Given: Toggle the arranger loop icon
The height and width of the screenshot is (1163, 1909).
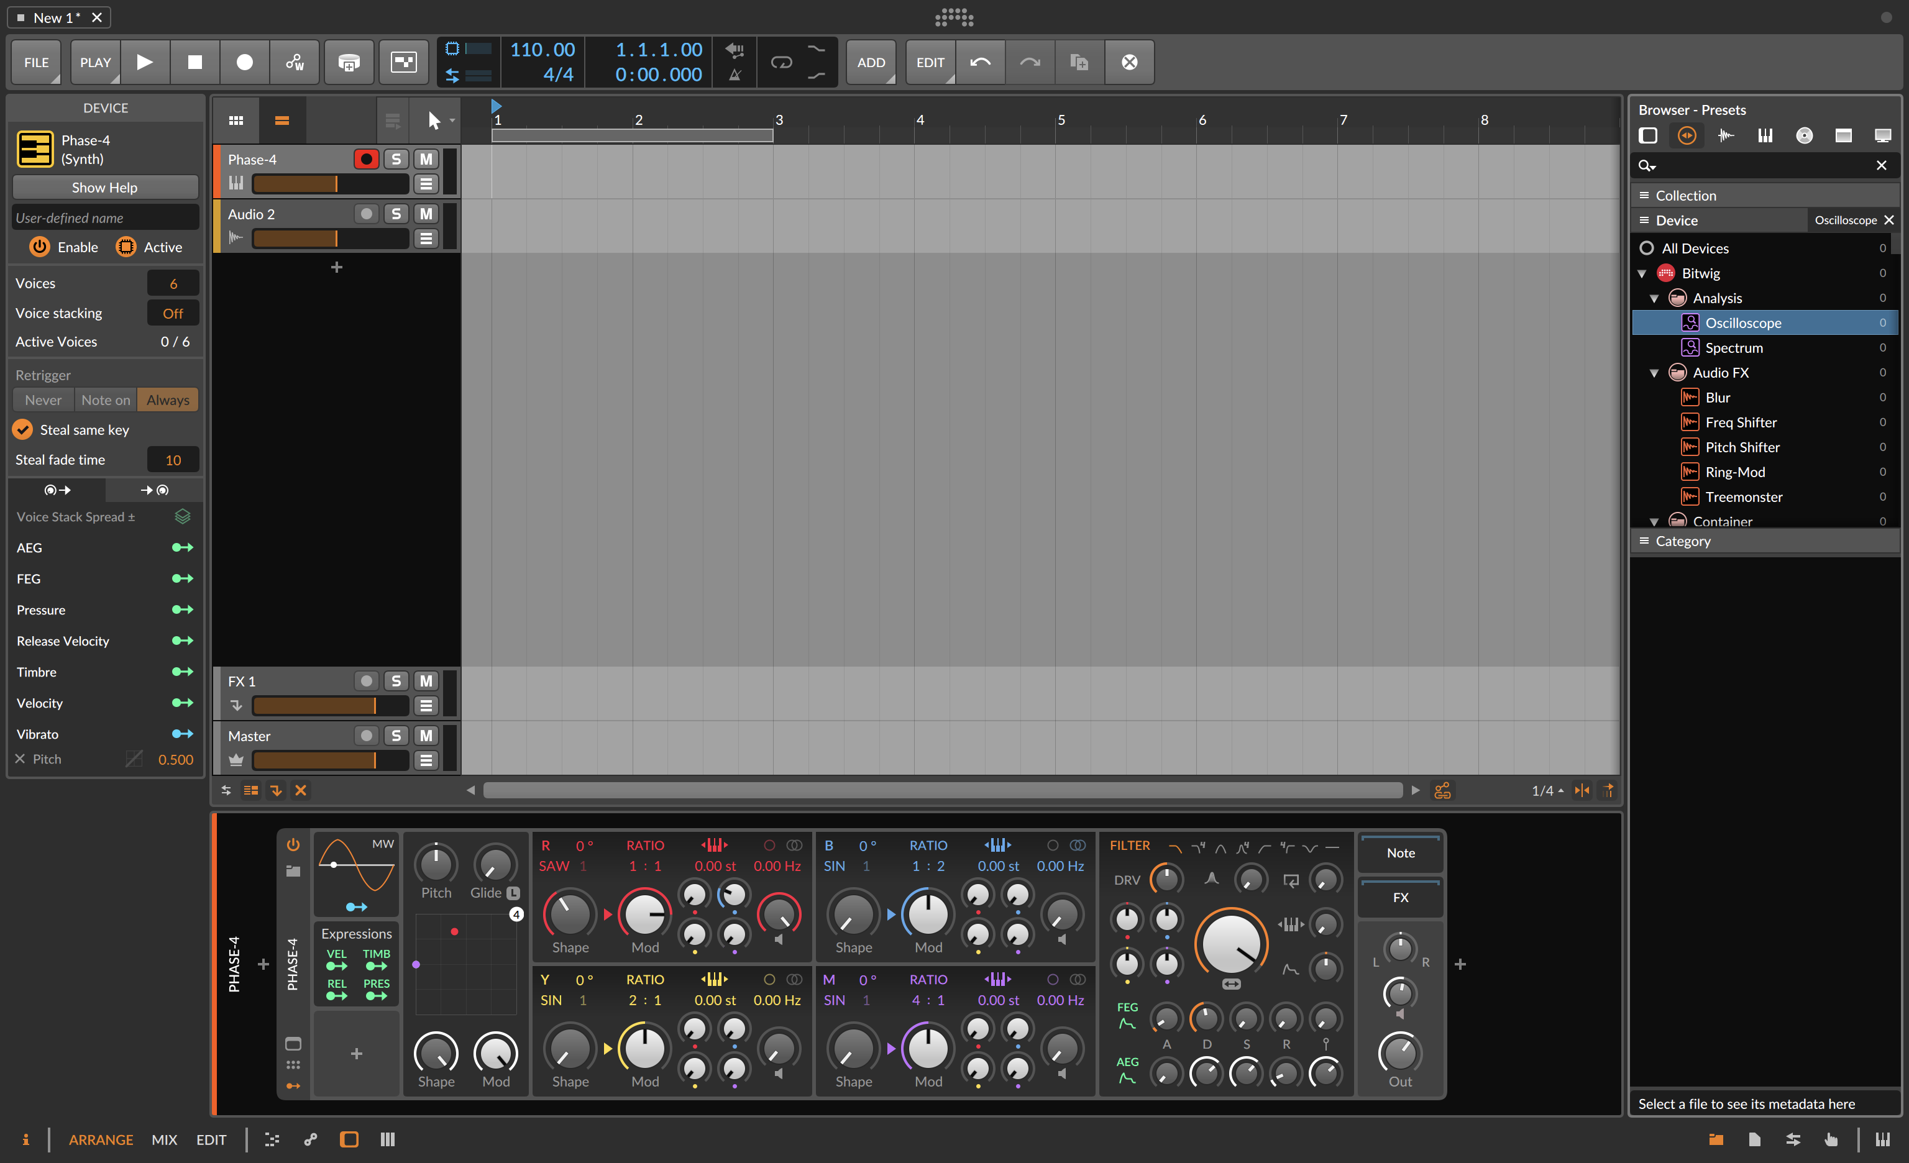Looking at the screenshot, I should [781, 62].
